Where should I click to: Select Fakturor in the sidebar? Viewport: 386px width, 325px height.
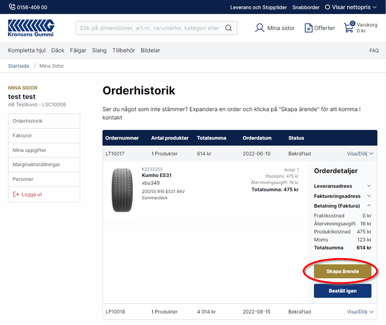[22, 136]
